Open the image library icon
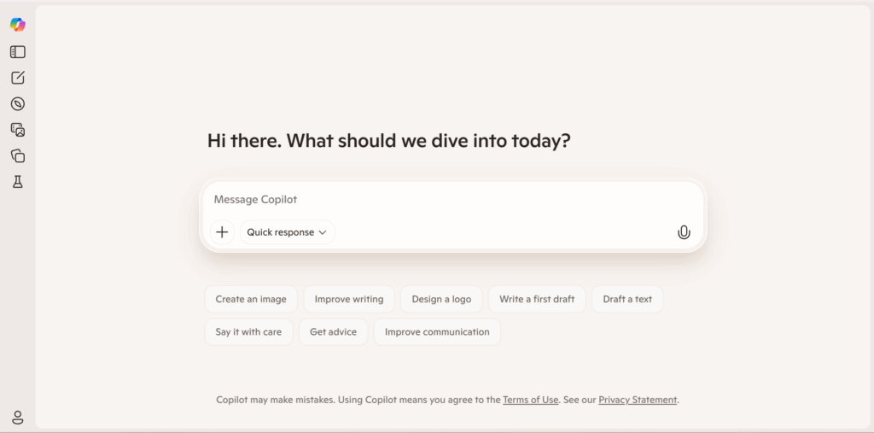The width and height of the screenshot is (874, 433). pos(17,130)
